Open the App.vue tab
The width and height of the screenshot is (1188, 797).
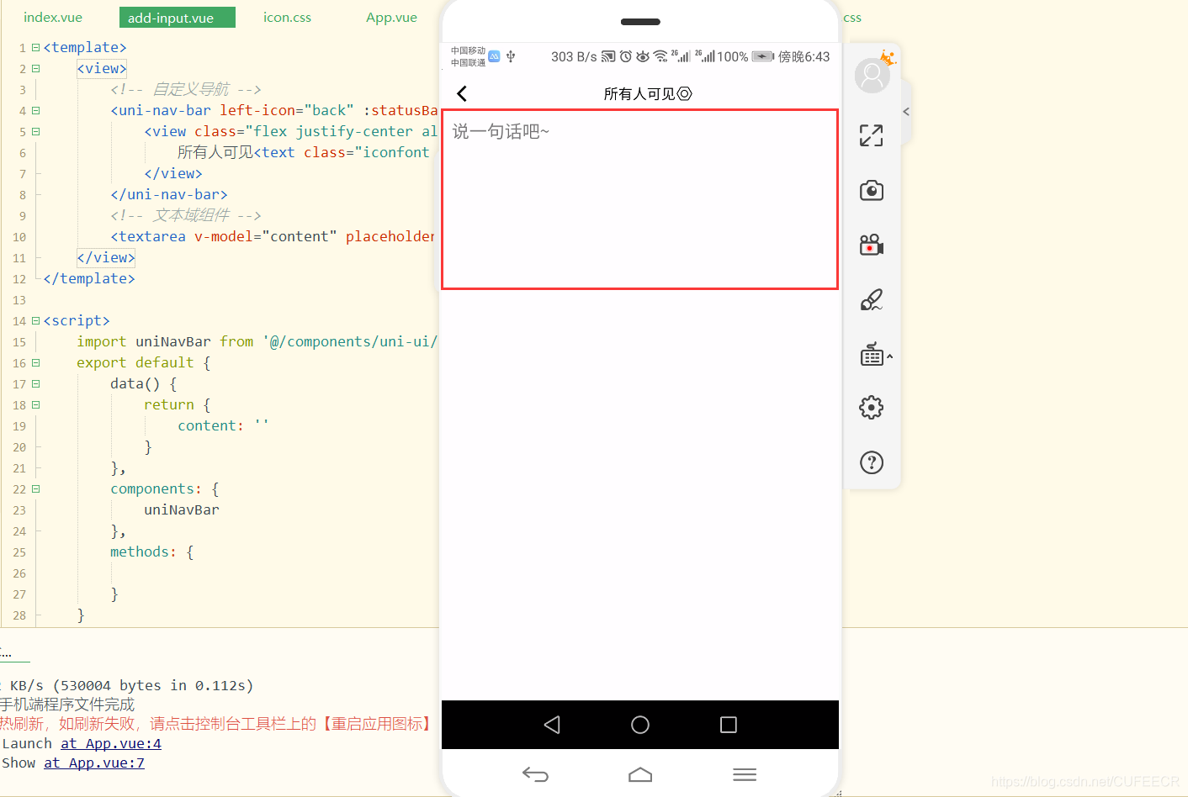(391, 17)
